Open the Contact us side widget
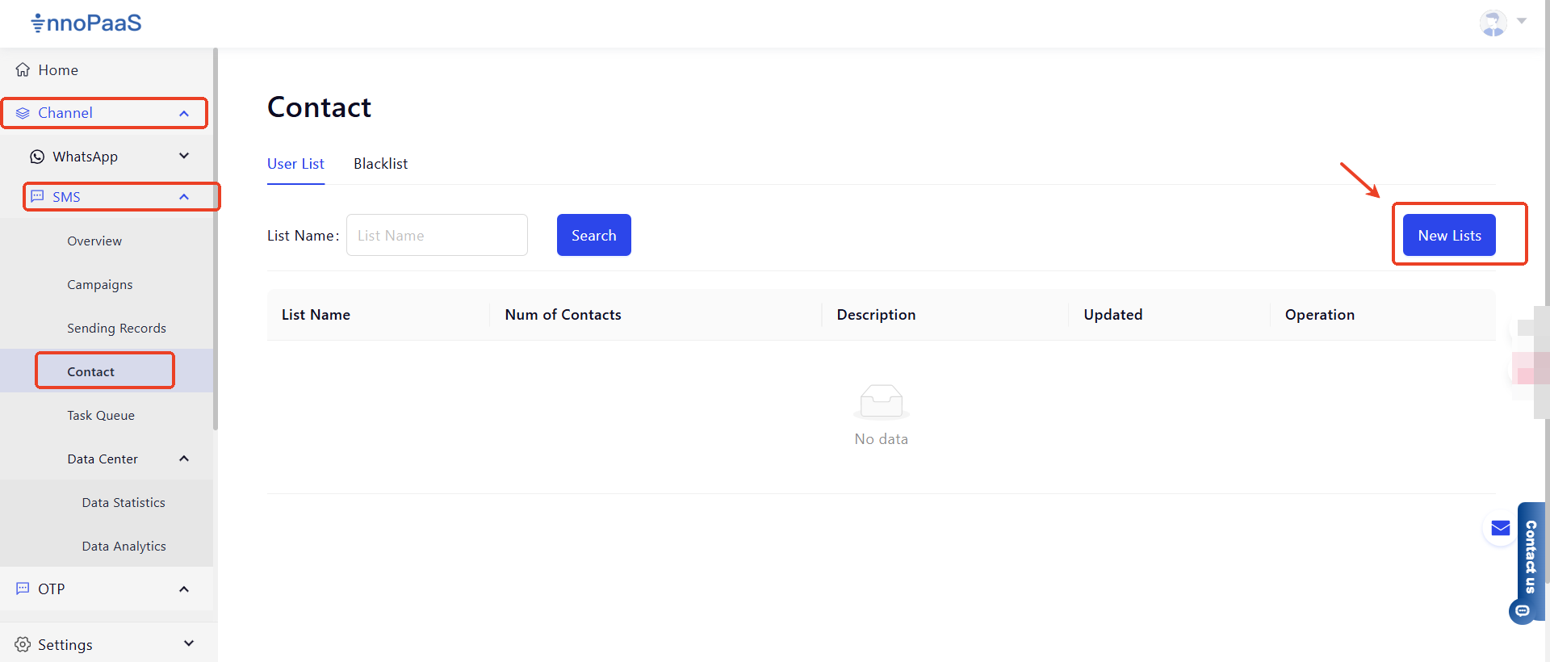1550x662 pixels. coord(1530,557)
